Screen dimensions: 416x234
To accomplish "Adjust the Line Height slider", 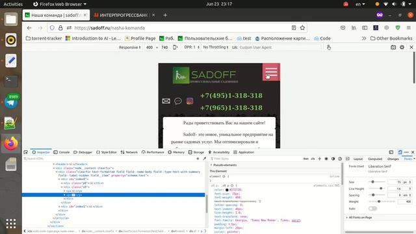I will click(x=376, y=188).
